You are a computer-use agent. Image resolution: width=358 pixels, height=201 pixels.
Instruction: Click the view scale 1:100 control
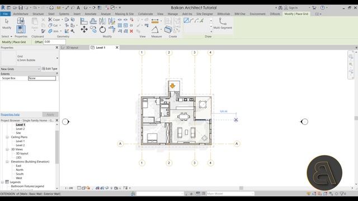(69, 188)
